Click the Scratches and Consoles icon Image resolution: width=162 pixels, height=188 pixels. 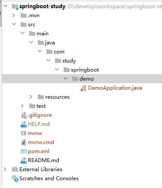pyautogui.click(x=15, y=179)
